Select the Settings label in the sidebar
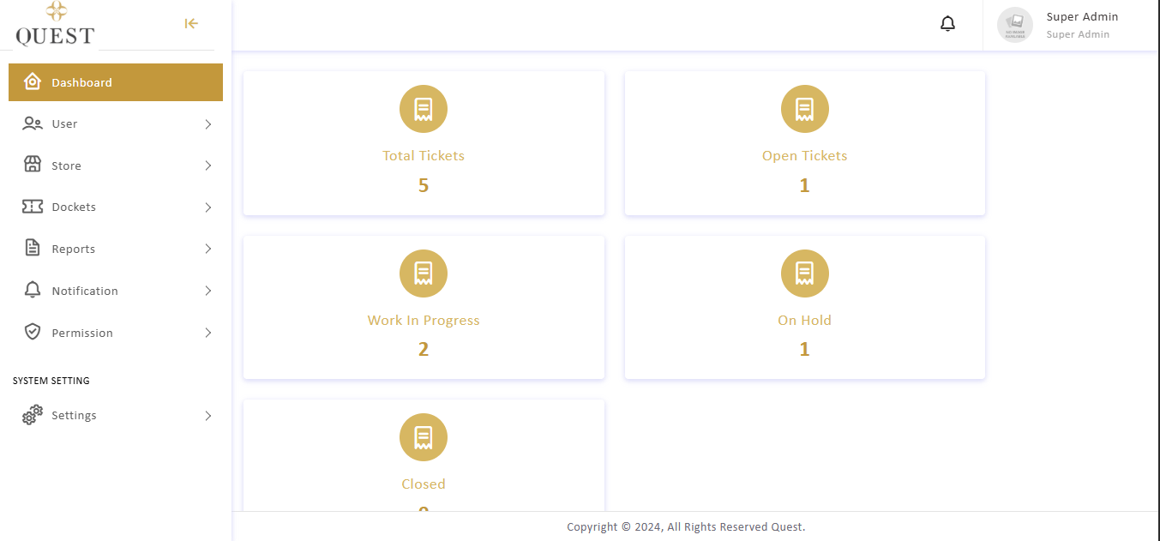This screenshot has width=1160, height=541. click(74, 416)
